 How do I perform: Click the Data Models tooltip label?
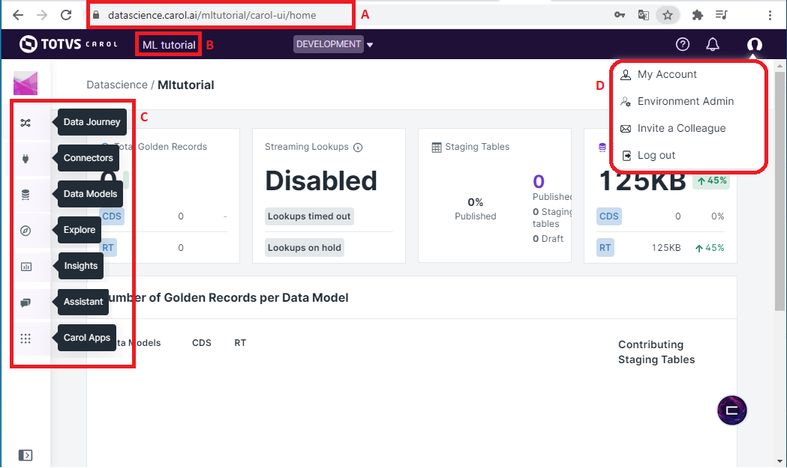(x=90, y=195)
